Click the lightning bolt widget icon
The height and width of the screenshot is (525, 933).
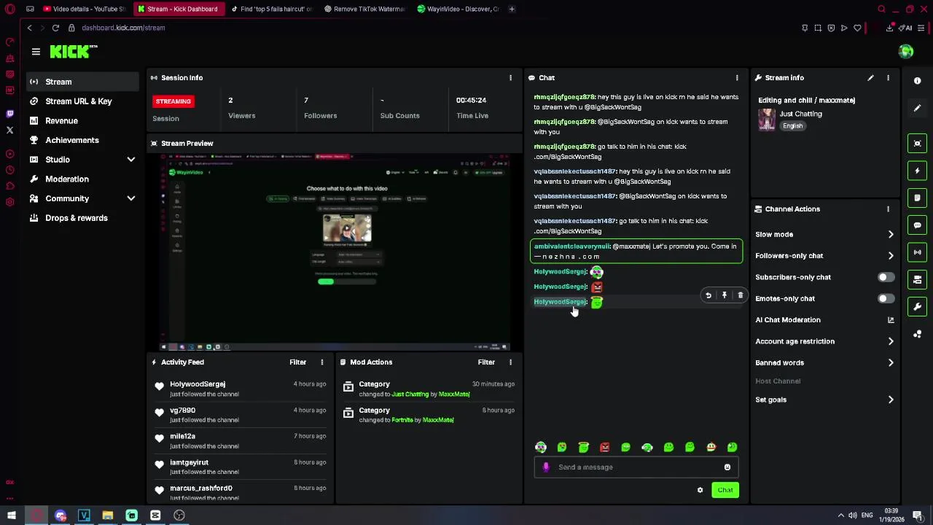[x=918, y=171]
